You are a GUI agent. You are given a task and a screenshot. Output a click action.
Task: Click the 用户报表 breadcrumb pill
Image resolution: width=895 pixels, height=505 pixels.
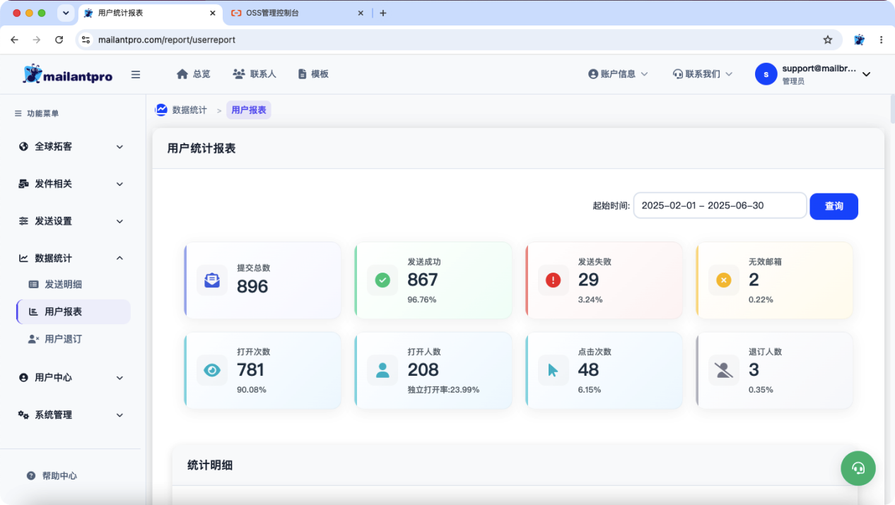coord(249,110)
